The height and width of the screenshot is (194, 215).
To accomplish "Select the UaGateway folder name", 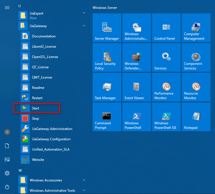I will pyautogui.click(x=38, y=26).
